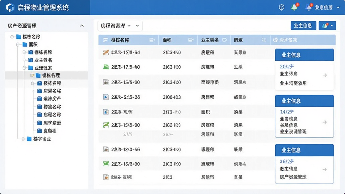Toggle the expander beside the highlighted tree row

32,75
